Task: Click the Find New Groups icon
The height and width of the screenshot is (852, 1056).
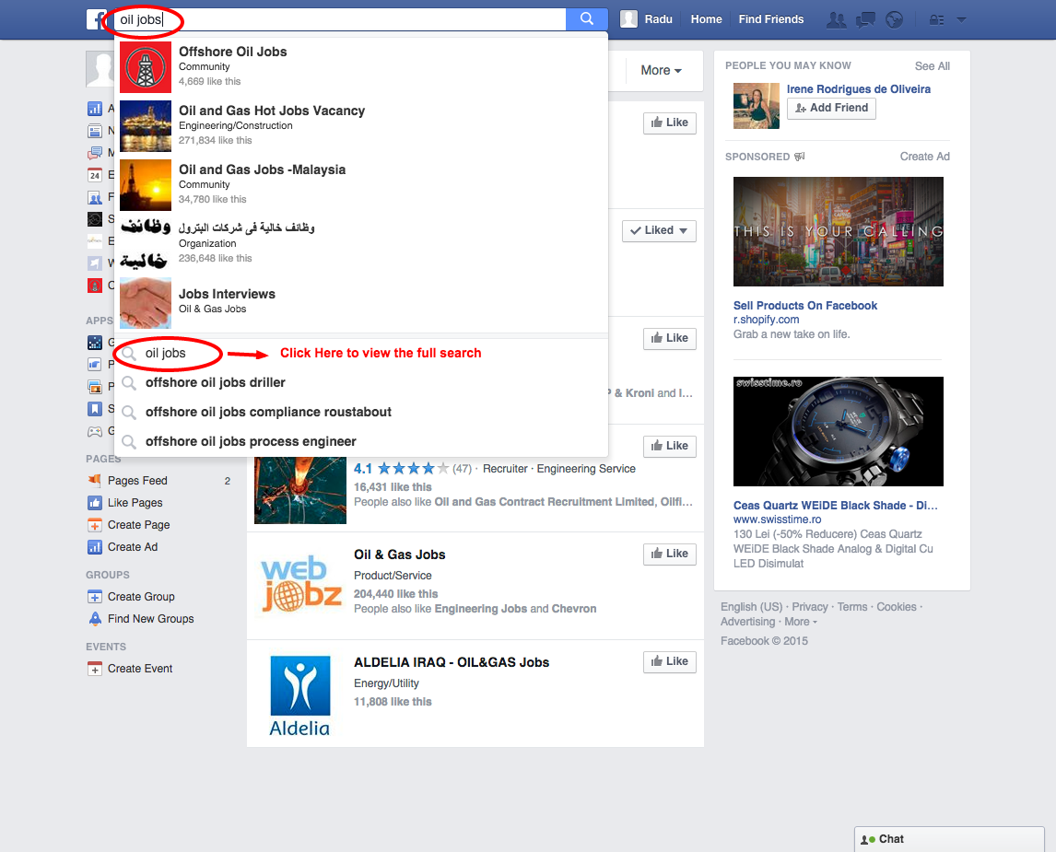Action: pos(95,618)
